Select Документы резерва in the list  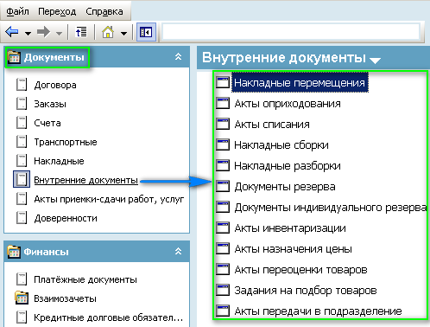pyautogui.click(x=285, y=187)
